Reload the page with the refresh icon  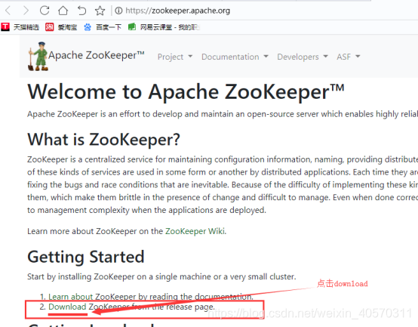point(45,11)
